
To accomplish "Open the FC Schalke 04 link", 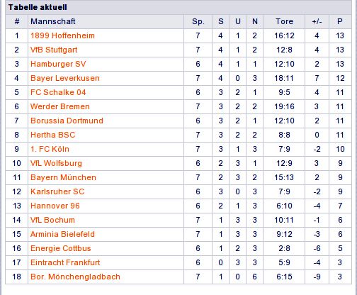I will click(x=58, y=92).
